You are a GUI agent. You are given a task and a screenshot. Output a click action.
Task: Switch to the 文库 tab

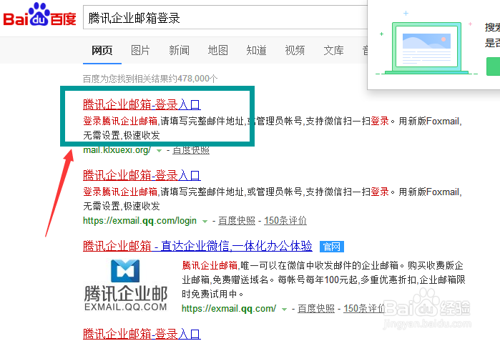pos(333,50)
